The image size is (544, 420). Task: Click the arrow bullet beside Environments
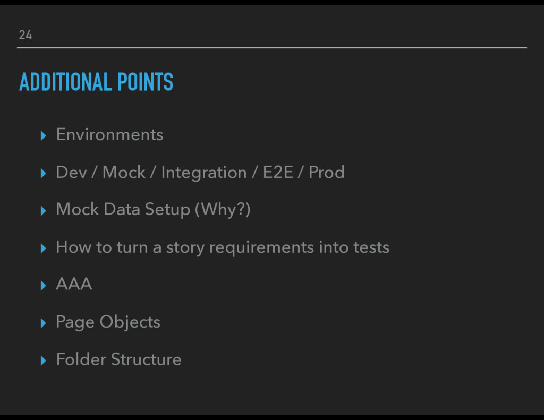tap(44, 135)
